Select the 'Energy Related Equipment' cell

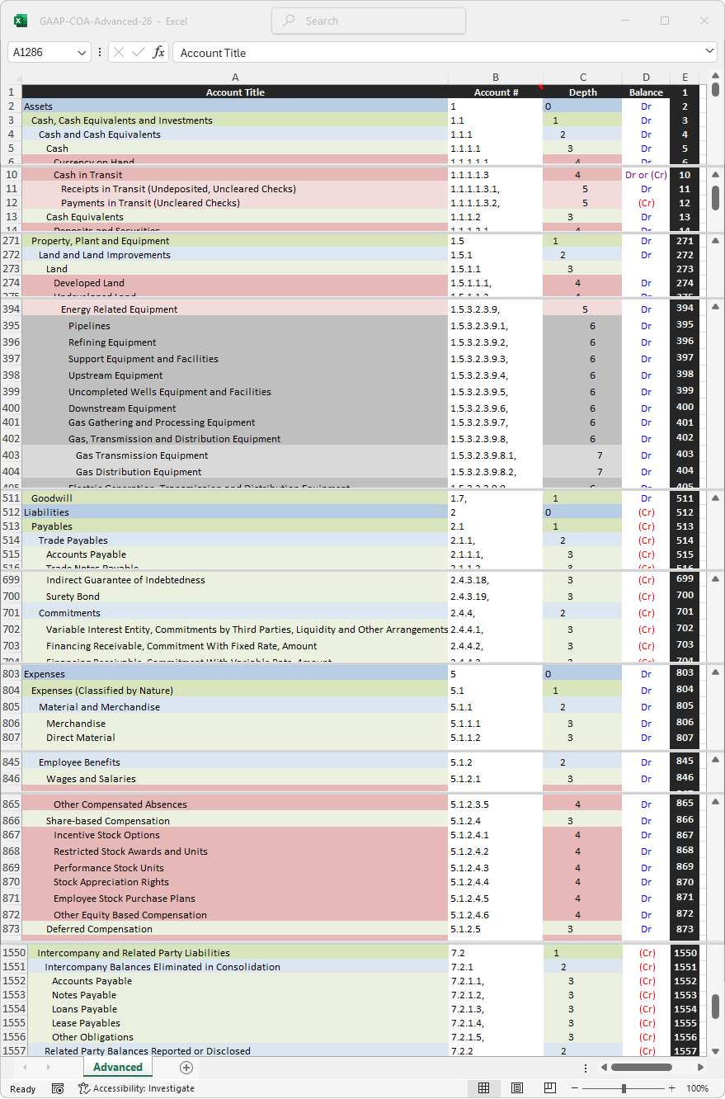pos(235,309)
